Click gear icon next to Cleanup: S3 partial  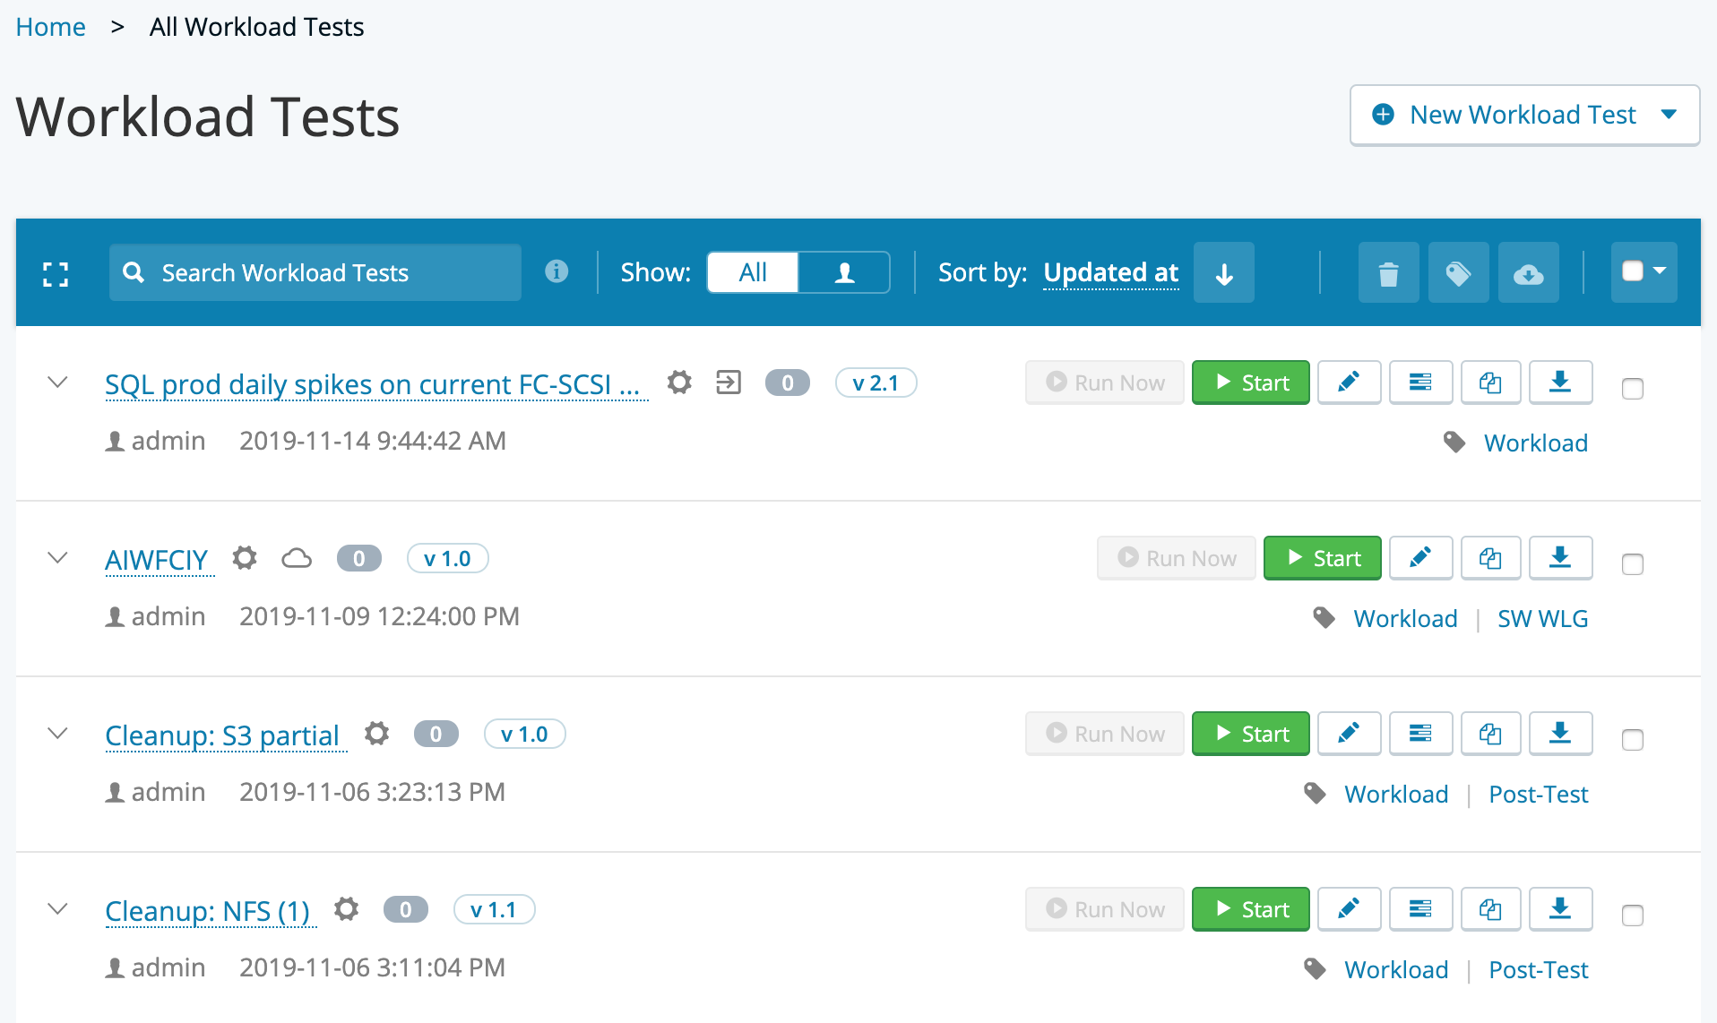(x=377, y=734)
